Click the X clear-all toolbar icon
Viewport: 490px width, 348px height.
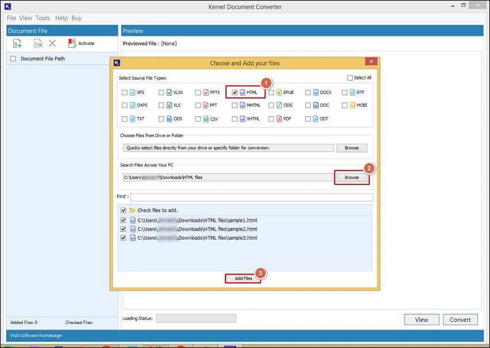point(52,43)
